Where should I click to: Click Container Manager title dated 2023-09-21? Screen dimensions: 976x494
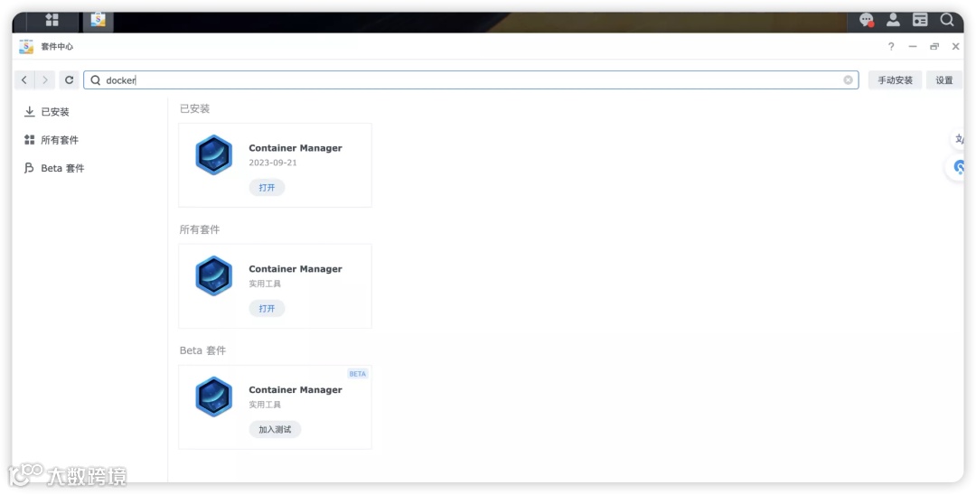[x=296, y=148]
